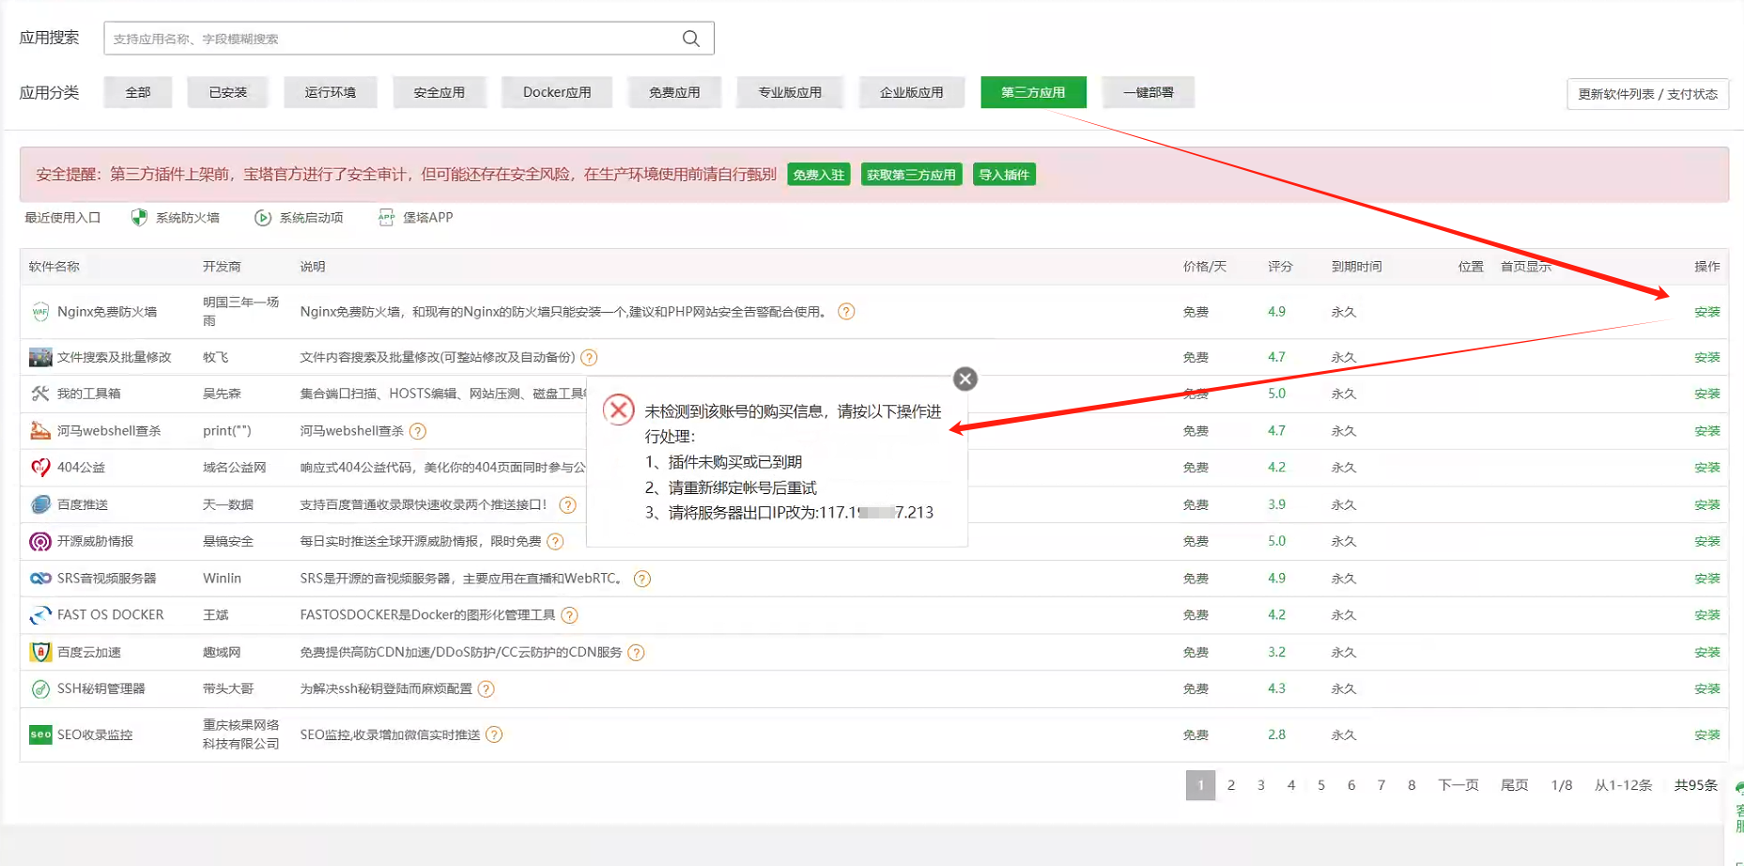Click current page 1 pagination button
Screen dimensions: 1744x866
pos(1200,785)
